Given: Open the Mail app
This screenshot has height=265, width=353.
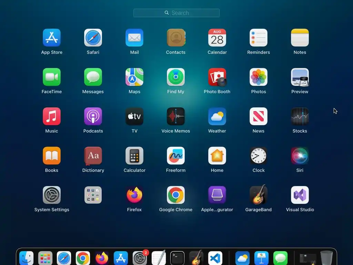Looking at the screenshot, I should pos(134,38).
